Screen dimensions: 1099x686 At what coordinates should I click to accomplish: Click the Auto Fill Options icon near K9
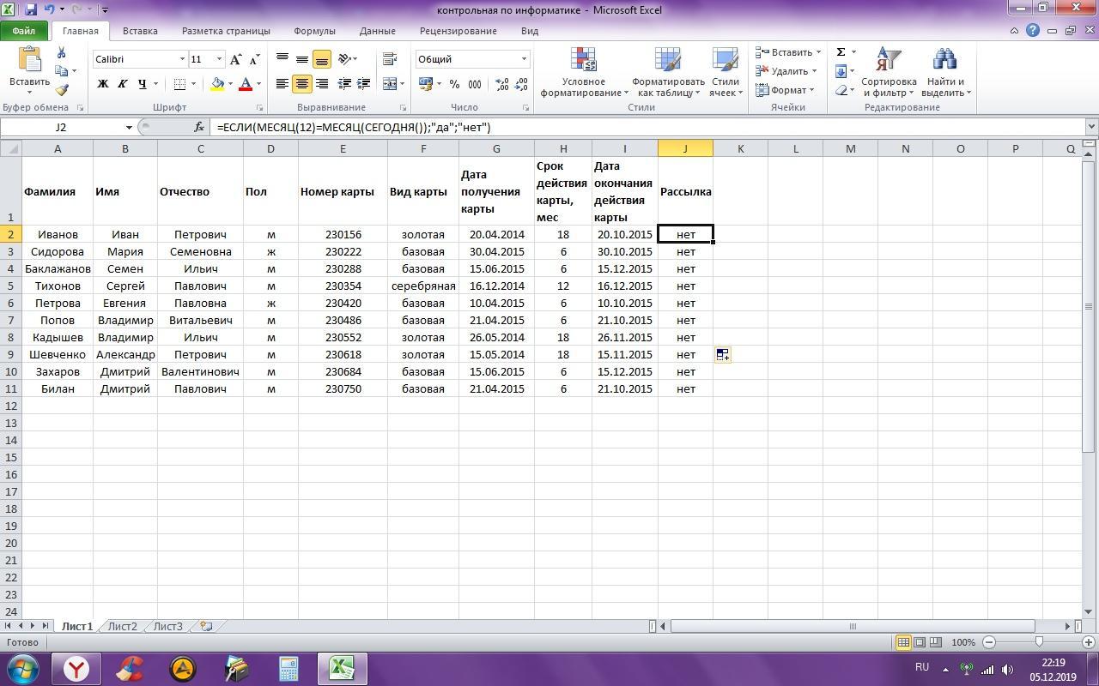tap(722, 354)
